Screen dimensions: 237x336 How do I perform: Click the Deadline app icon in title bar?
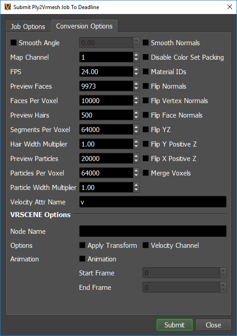(8, 7)
